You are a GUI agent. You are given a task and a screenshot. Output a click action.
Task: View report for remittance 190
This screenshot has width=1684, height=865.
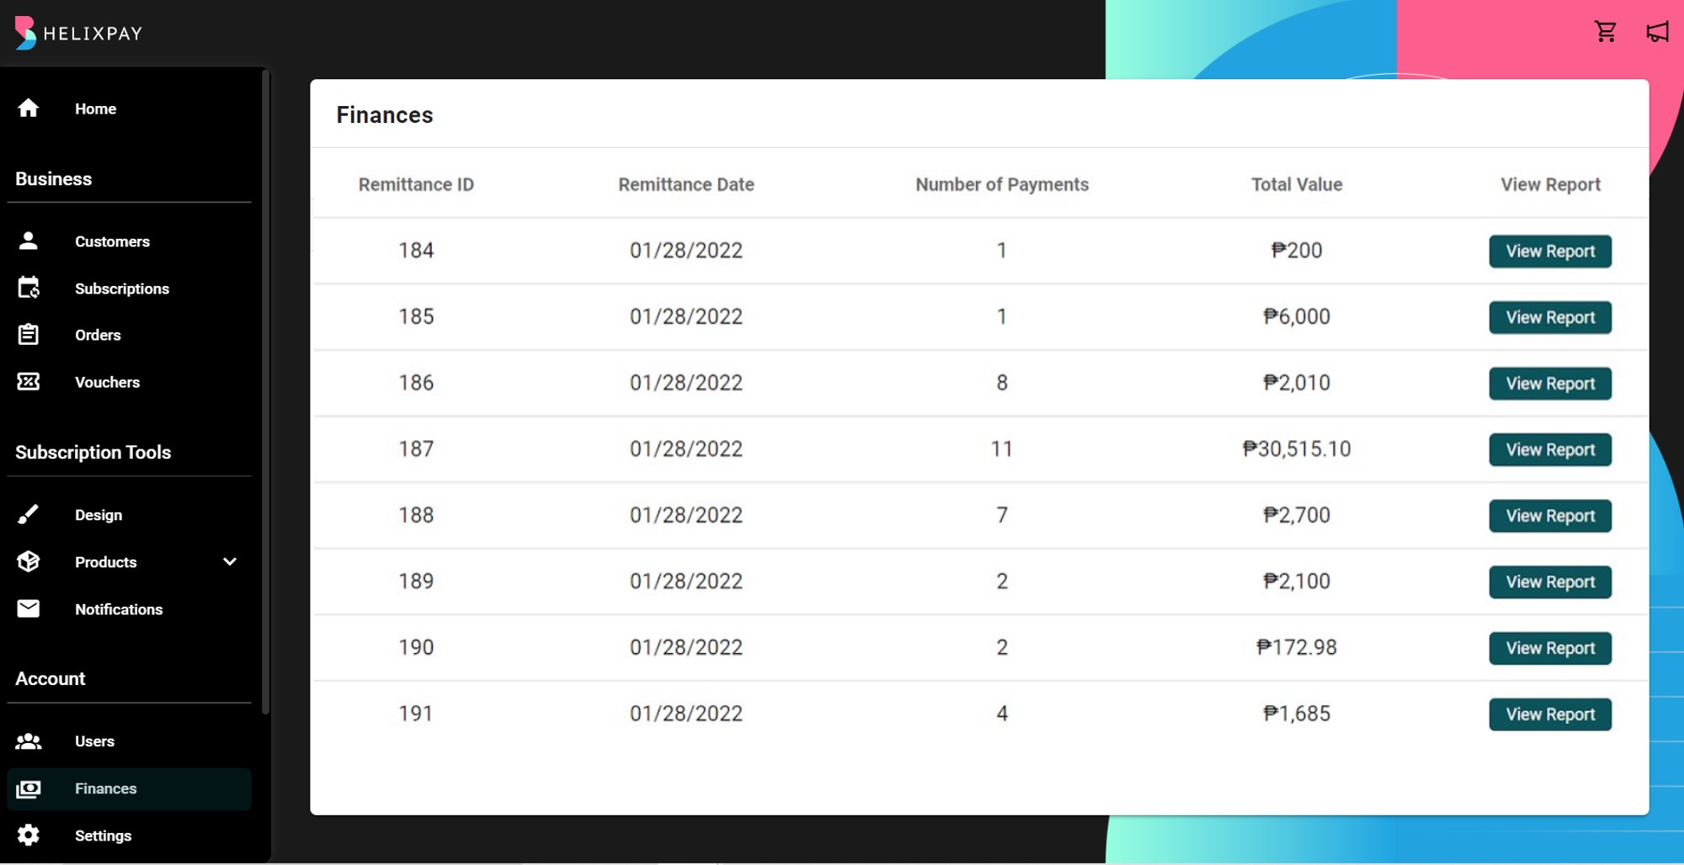[1550, 648]
